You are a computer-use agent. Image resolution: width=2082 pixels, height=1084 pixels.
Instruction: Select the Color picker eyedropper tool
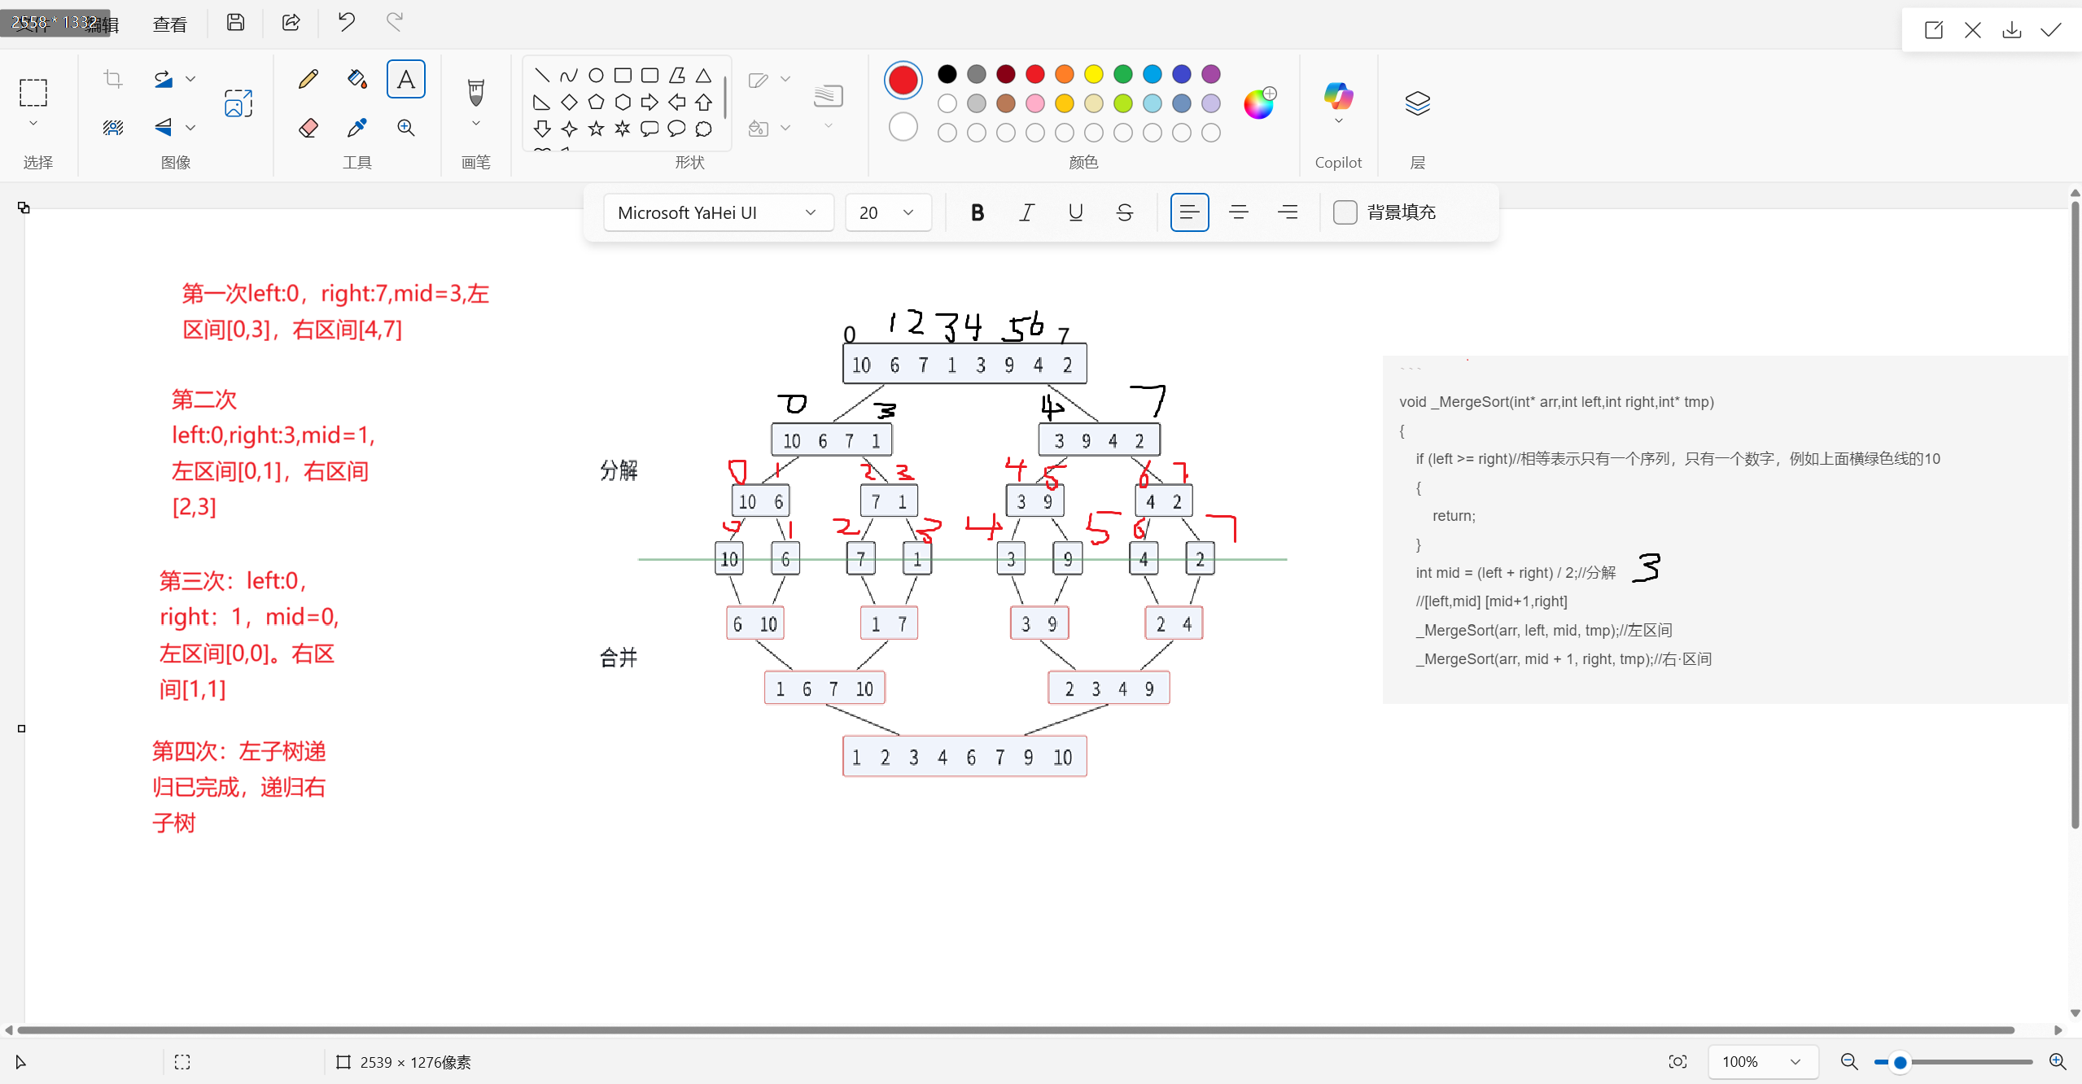pyautogui.click(x=356, y=127)
